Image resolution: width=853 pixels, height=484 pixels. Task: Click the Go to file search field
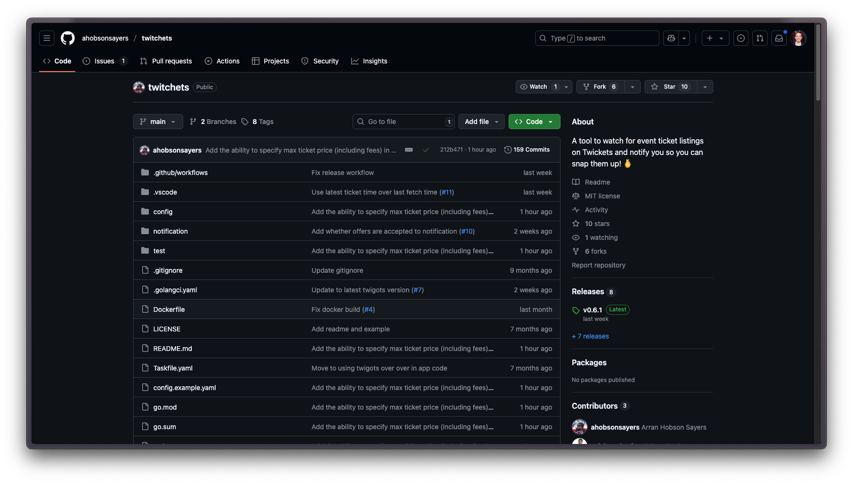404,122
